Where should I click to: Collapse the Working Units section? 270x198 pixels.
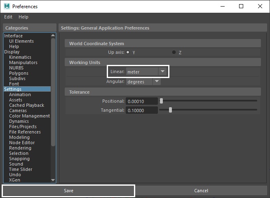click(163, 62)
